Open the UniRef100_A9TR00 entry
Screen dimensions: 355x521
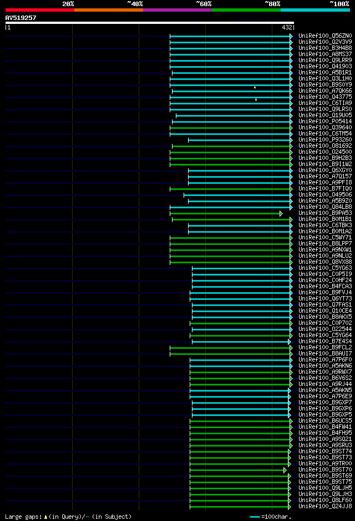(x=325, y=464)
